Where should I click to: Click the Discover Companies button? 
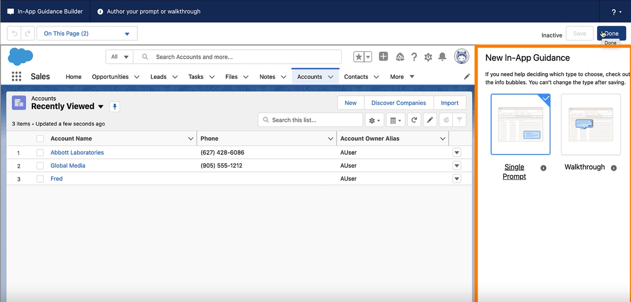[399, 103]
